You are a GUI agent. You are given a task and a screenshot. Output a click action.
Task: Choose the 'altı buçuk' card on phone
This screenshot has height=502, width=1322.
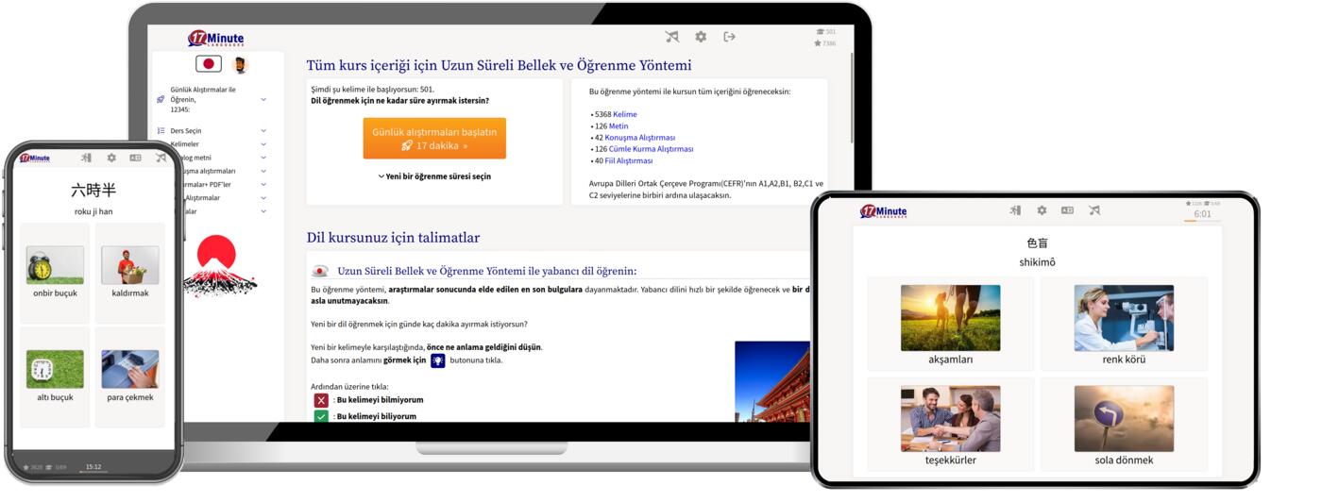tap(55, 376)
